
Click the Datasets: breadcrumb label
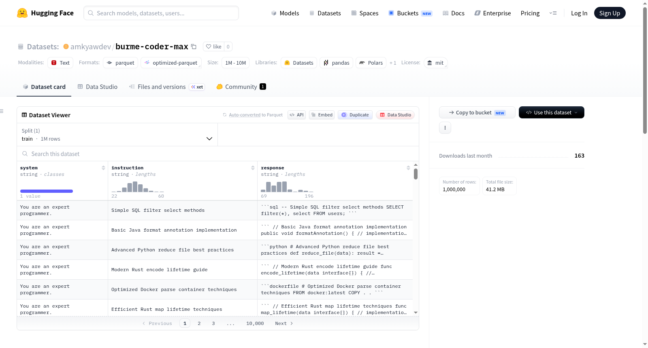pos(43,46)
